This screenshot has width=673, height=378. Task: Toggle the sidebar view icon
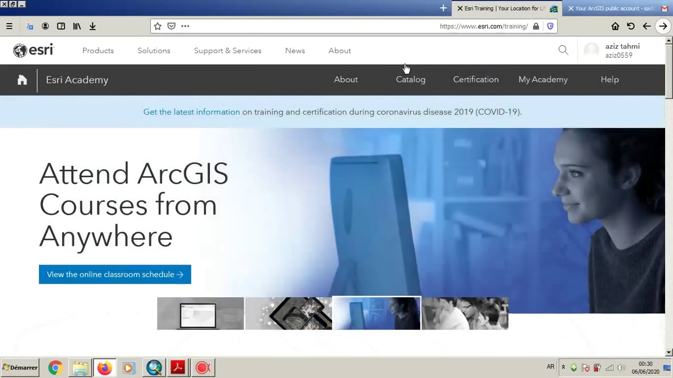(x=61, y=26)
